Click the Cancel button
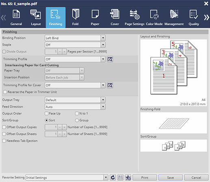 coord(196,178)
